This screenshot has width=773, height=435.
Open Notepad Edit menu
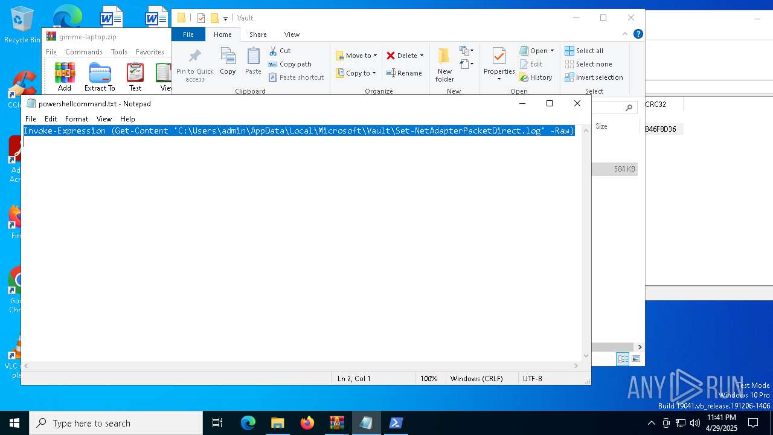(51, 119)
